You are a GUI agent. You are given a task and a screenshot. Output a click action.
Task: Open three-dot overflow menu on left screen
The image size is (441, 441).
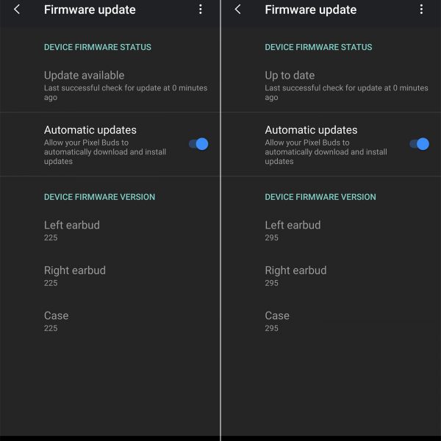tap(200, 10)
